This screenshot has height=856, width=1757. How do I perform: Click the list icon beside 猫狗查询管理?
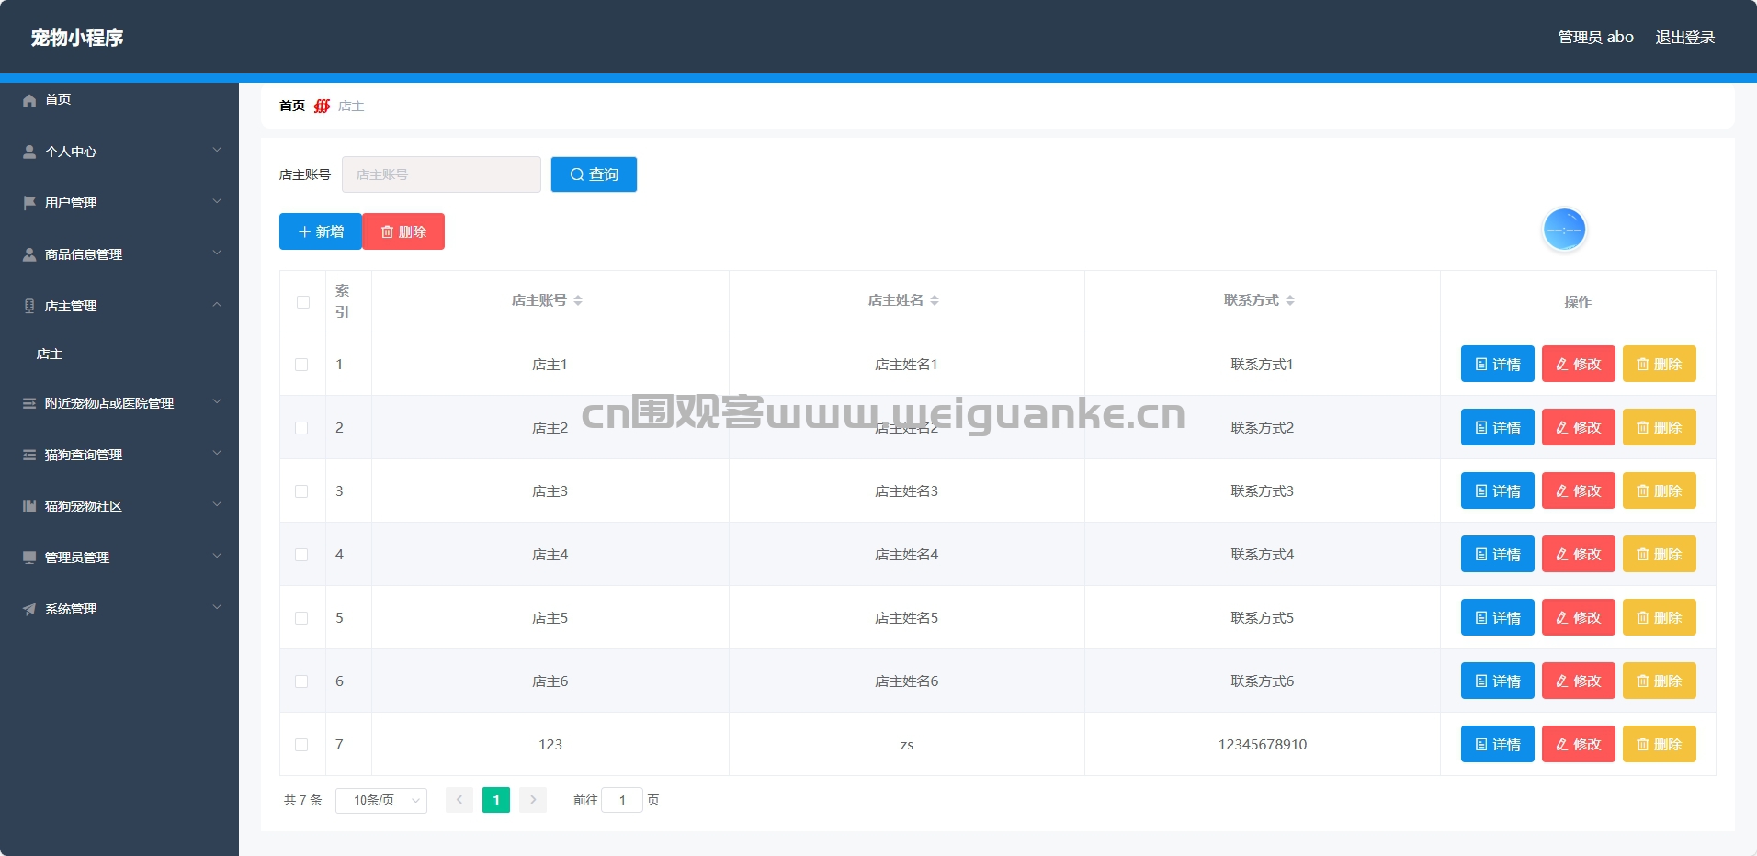point(29,455)
